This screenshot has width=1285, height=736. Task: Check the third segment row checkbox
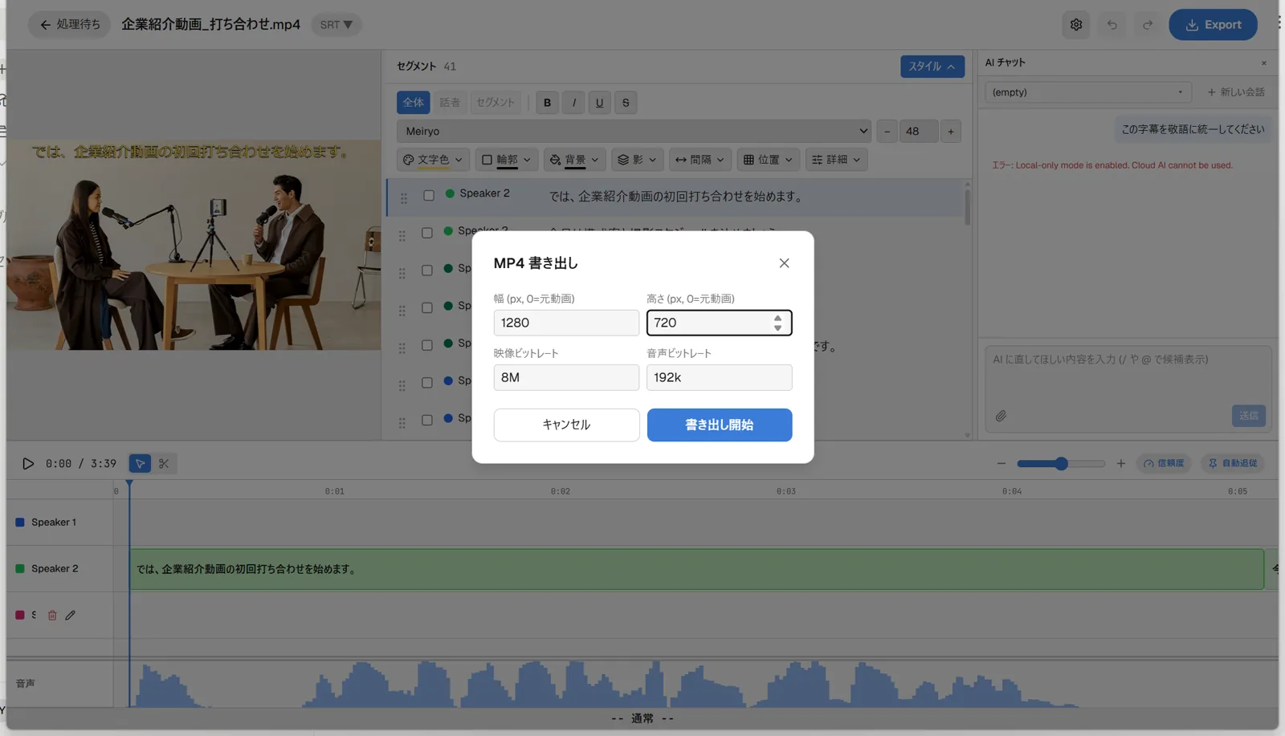(x=427, y=270)
